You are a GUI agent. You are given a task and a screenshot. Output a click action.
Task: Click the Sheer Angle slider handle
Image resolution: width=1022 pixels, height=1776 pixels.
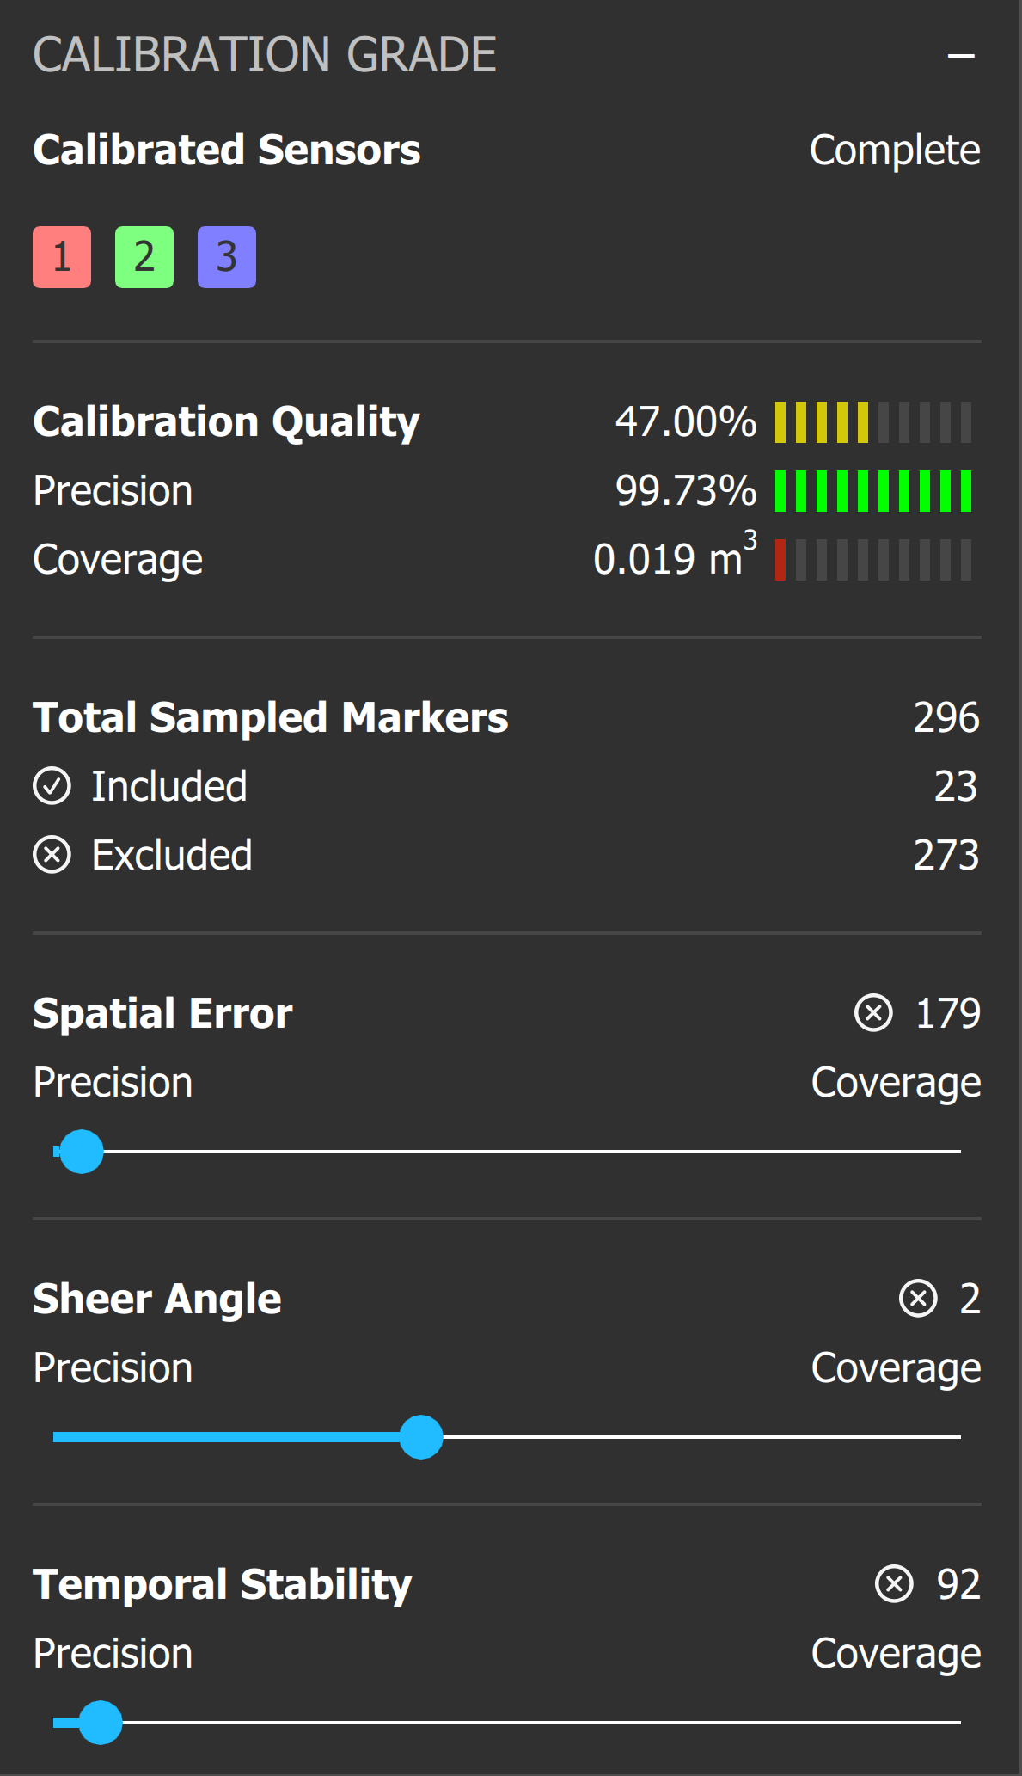[421, 1437]
